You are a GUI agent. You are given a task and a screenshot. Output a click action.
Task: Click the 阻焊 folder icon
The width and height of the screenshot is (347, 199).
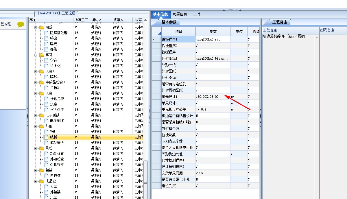click(42, 27)
